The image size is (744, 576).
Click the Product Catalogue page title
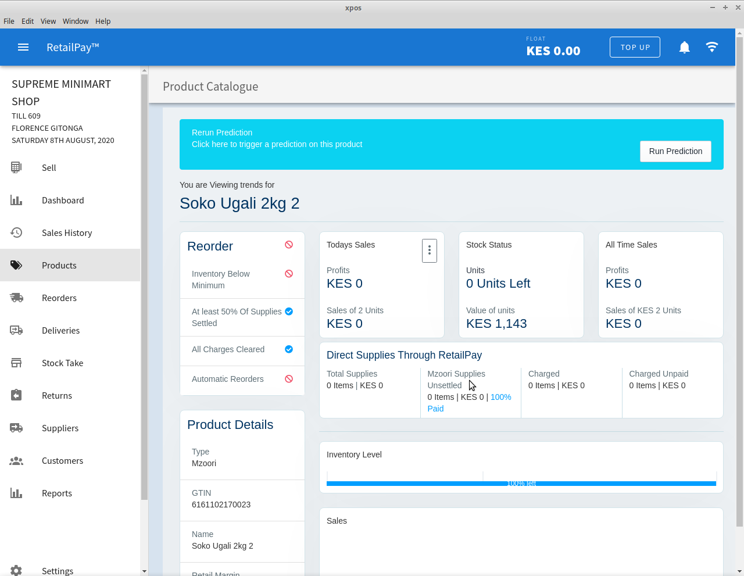pyautogui.click(x=210, y=87)
